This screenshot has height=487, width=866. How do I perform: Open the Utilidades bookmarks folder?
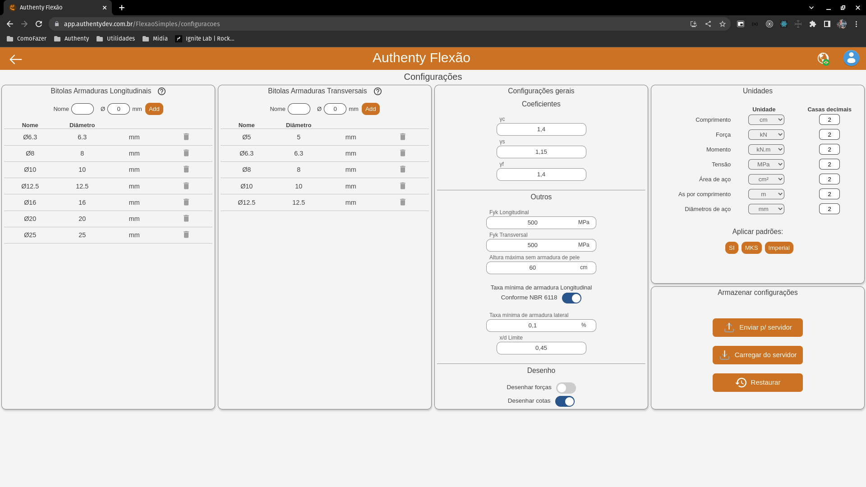115,39
